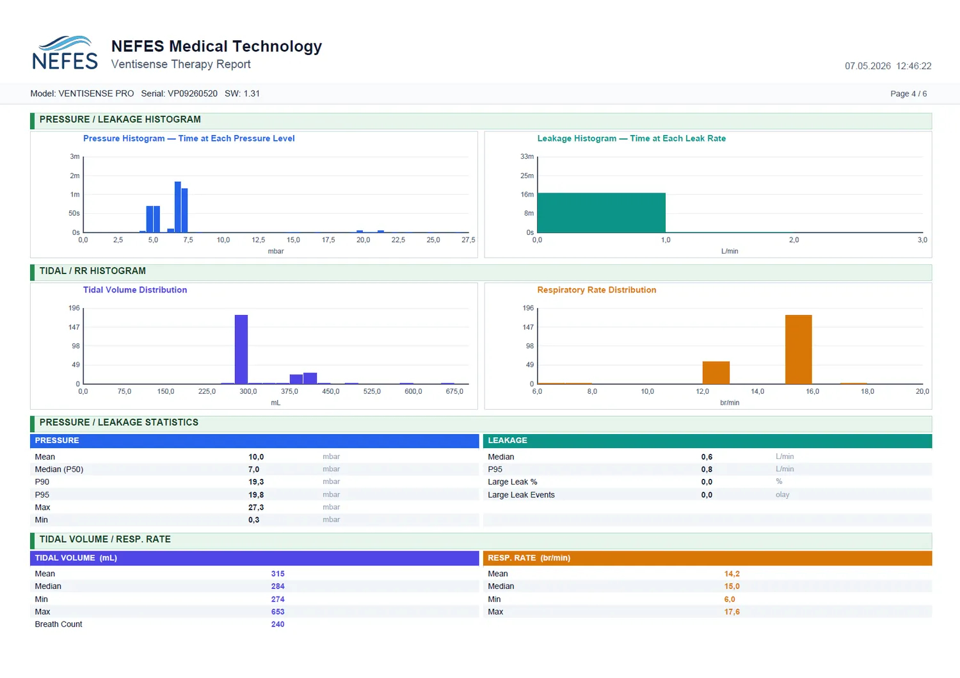Click the 'Respiratory Rate Distribution' chart title
960x678 pixels.
pos(596,290)
